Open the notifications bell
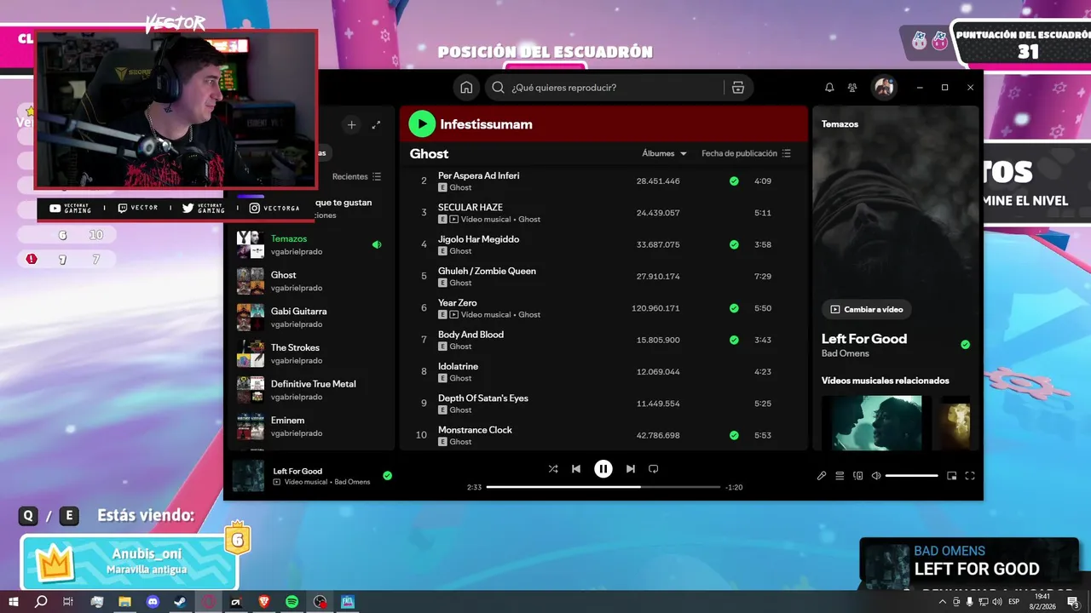The image size is (1091, 613). 829,88
